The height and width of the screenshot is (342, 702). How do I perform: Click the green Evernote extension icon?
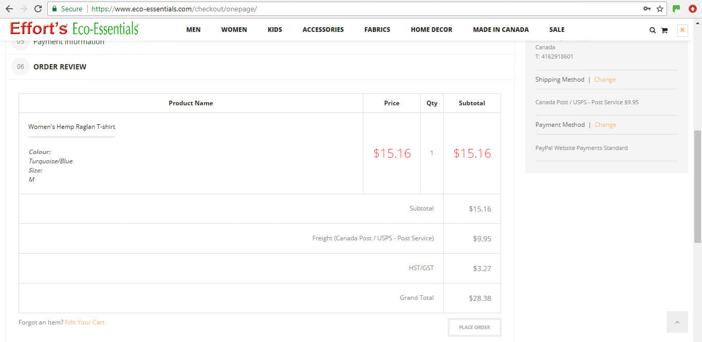click(x=676, y=9)
